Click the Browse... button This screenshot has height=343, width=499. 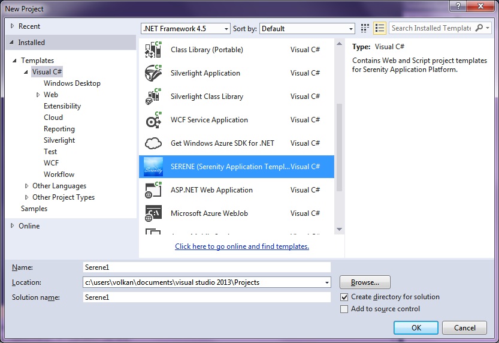pyautogui.click(x=365, y=282)
